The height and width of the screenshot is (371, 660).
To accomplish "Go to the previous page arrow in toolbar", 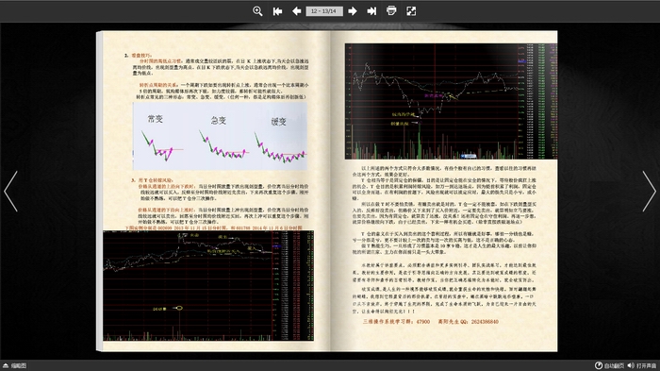I will [x=296, y=11].
